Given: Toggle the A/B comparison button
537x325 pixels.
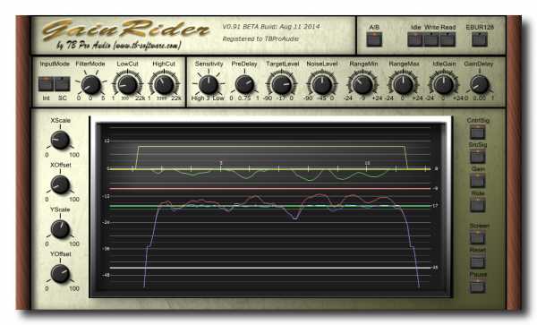Looking at the screenshot, I should pos(374,39).
